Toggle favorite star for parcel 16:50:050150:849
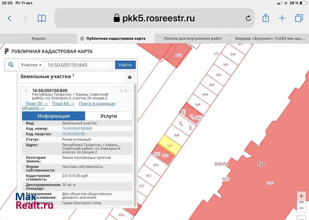The width and height of the screenshot is (309, 220). click(126, 91)
